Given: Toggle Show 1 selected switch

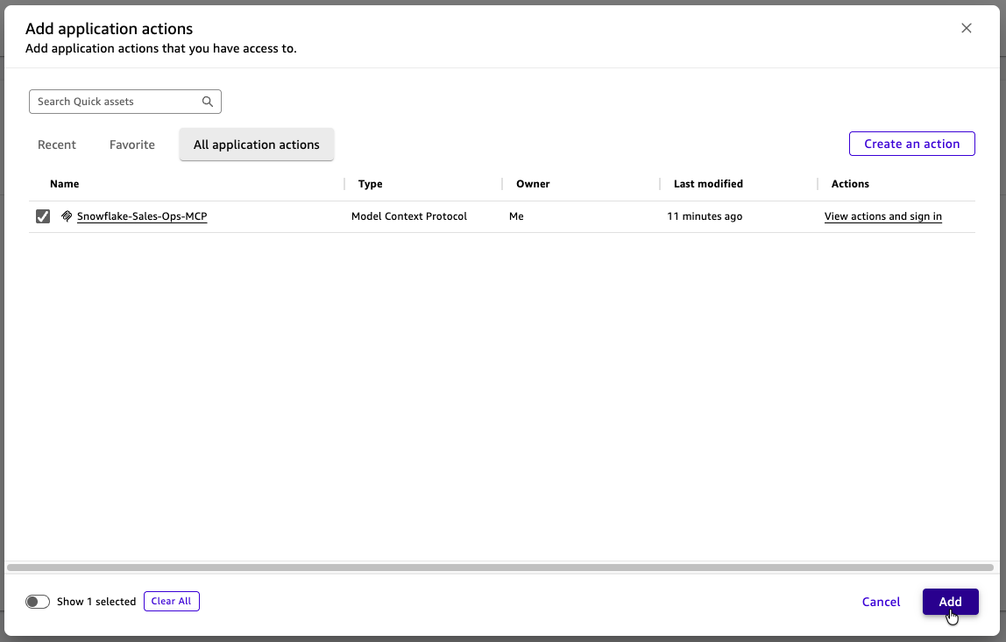Looking at the screenshot, I should click(x=37, y=602).
